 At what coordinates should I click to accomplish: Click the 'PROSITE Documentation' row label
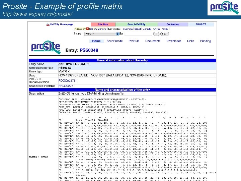tap(39, 80)
